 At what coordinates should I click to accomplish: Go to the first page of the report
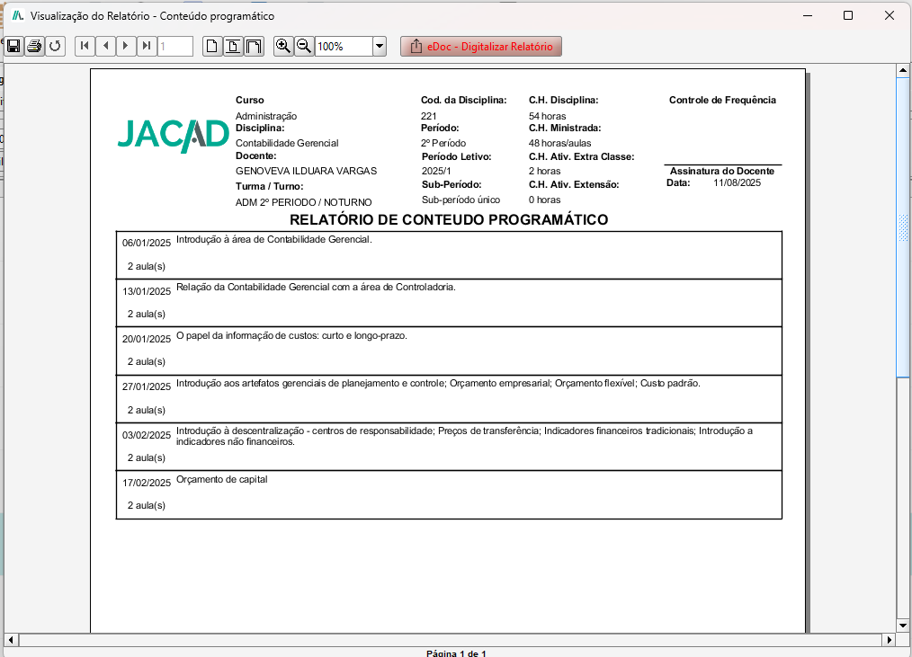pyautogui.click(x=85, y=46)
